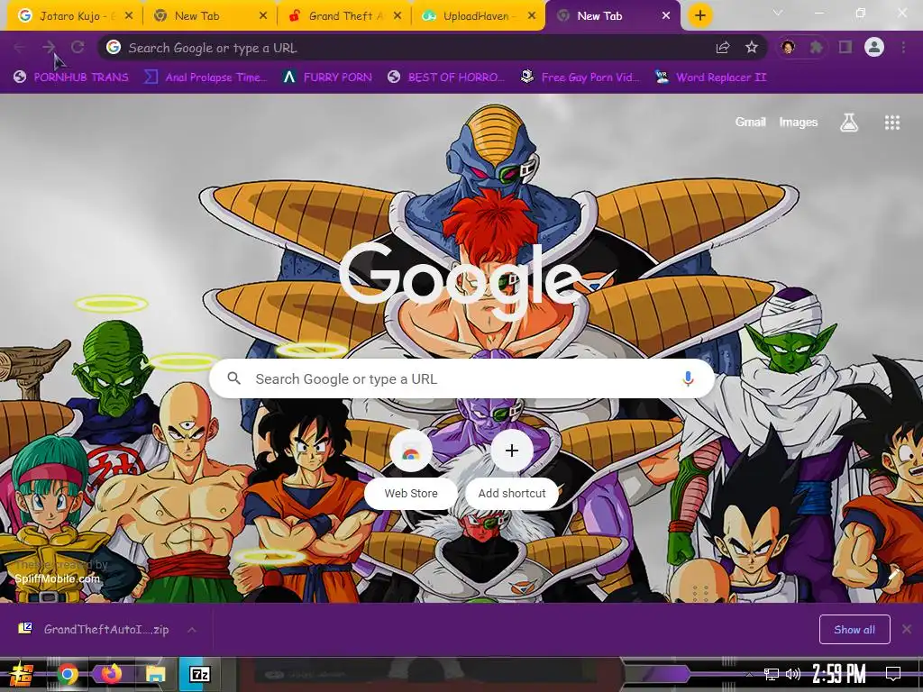
Task: Reload the current page
Action: pyautogui.click(x=78, y=48)
